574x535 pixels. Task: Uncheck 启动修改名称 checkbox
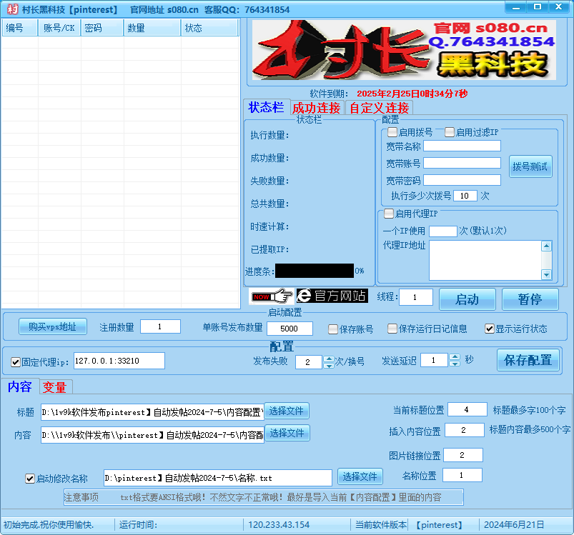pyautogui.click(x=30, y=479)
